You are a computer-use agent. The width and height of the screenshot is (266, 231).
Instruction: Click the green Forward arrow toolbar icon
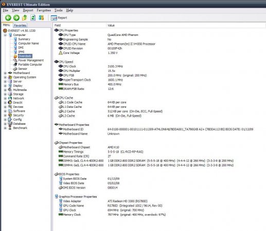(x=16, y=17)
